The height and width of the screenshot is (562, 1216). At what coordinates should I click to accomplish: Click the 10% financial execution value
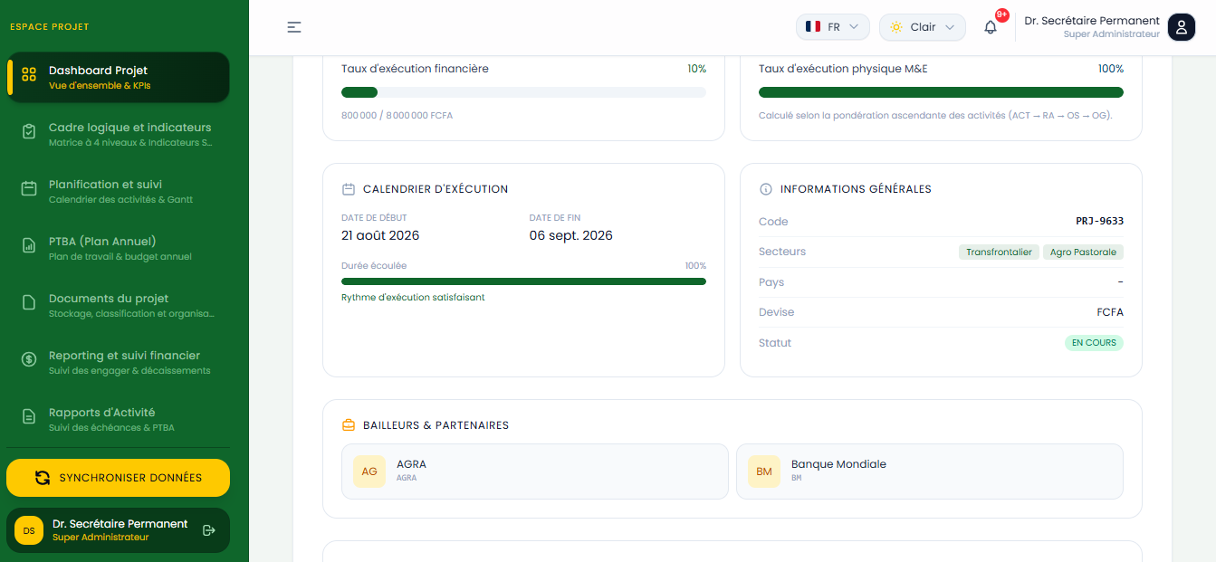click(697, 69)
